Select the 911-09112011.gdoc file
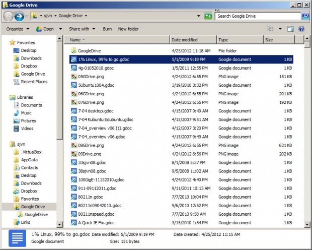 [x=97, y=189]
